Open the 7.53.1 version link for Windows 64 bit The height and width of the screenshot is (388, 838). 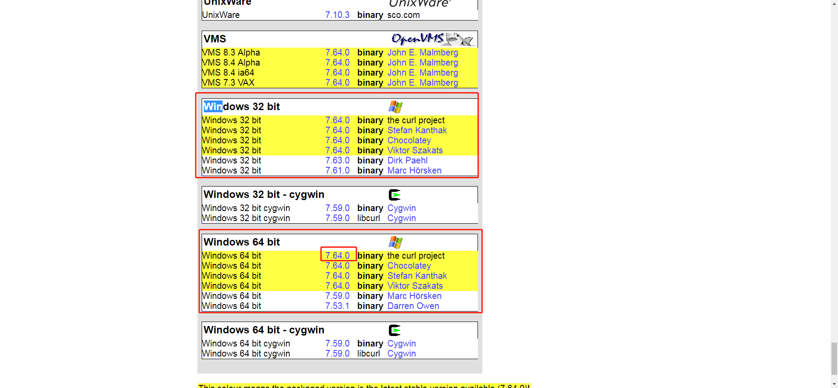[337, 306]
